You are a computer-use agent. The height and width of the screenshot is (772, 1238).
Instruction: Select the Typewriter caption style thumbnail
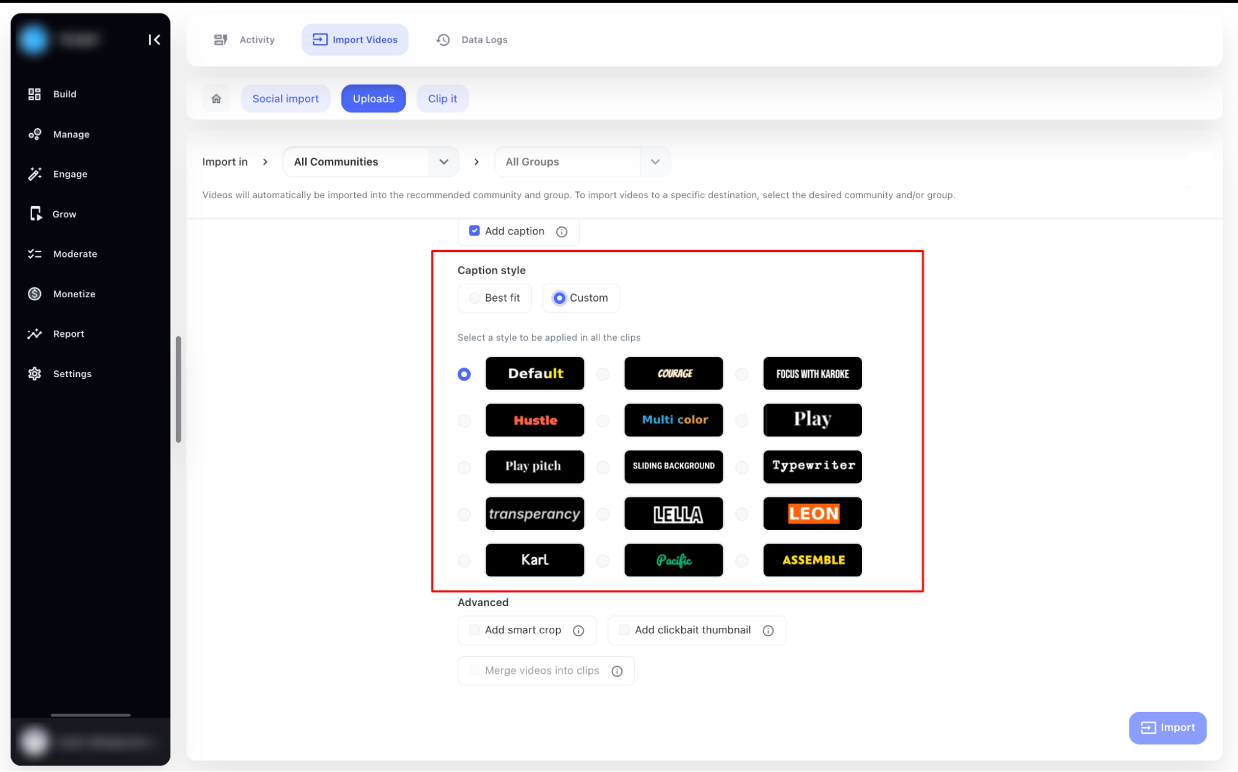pos(812,466)
